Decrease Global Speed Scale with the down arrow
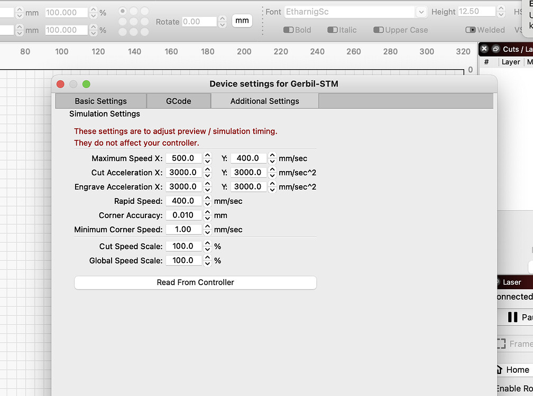Screen dimensions: 533x396 207,262
